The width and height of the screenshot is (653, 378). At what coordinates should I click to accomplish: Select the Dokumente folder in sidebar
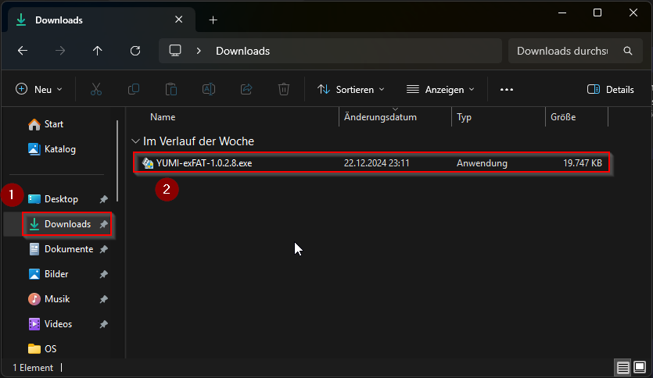coord(68,249)
